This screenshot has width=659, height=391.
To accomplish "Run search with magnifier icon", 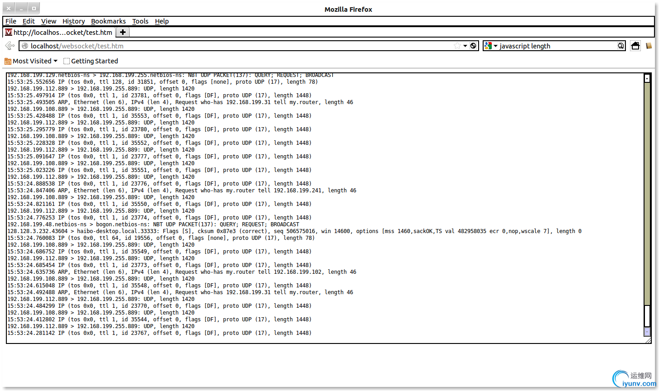I will 621,46.
